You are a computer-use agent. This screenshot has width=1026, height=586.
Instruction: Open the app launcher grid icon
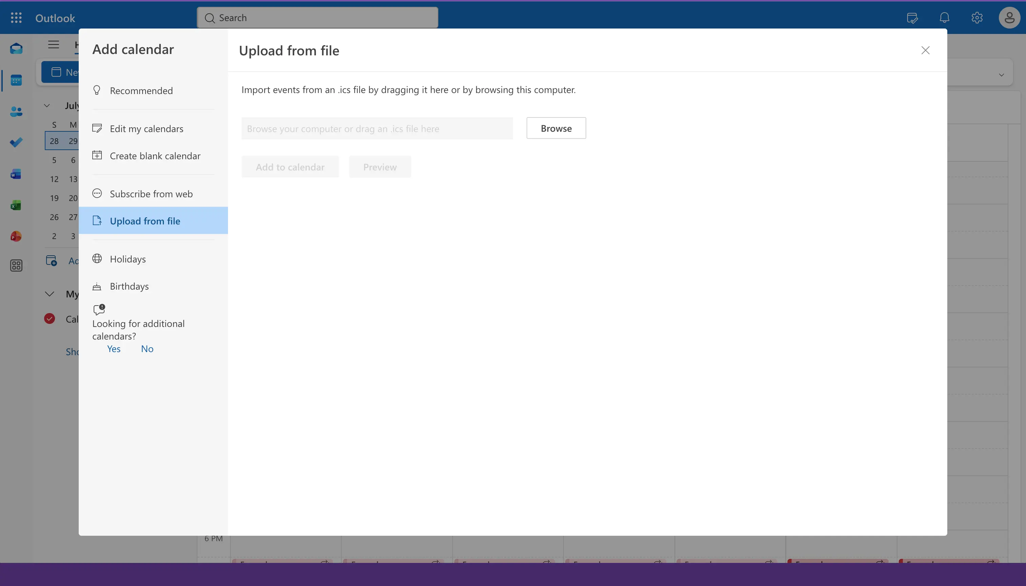point(16,18)
